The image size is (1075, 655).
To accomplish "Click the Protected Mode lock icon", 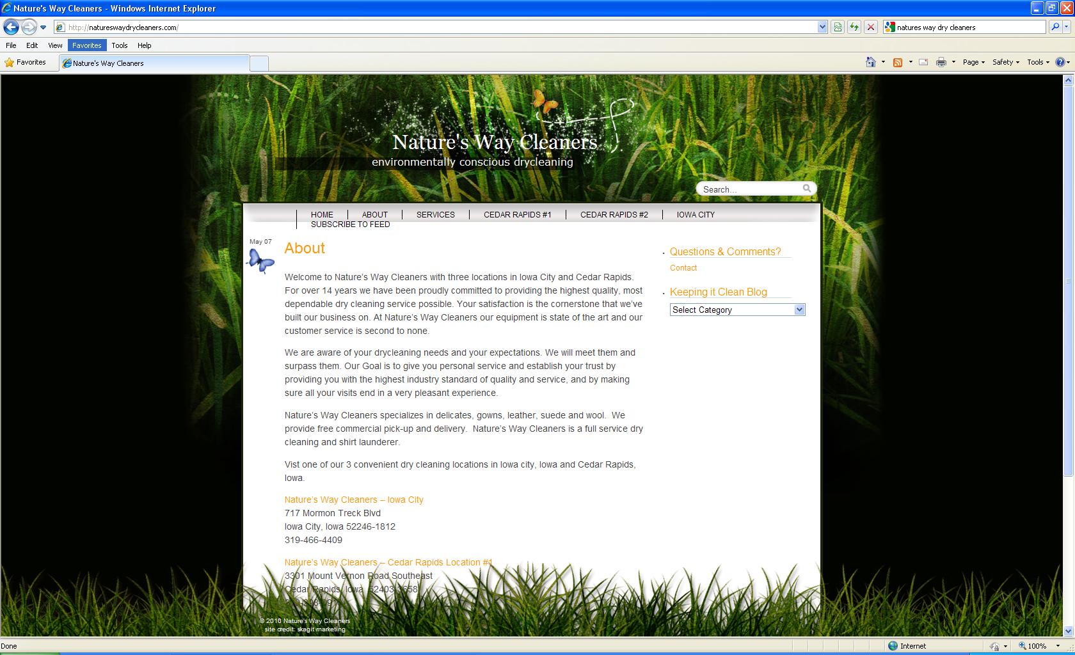I will (994, 646).
